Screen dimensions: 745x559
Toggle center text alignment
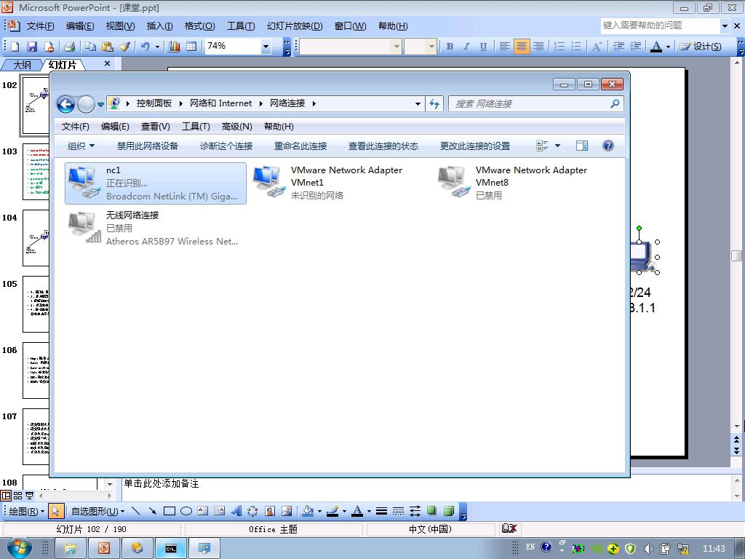521,47
